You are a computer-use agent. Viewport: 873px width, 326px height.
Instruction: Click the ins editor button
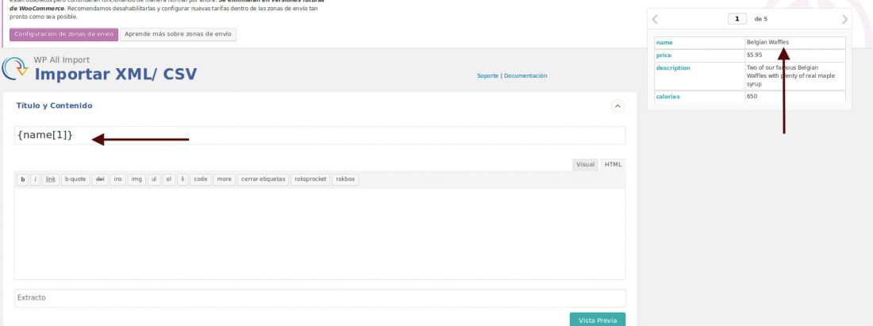tap(118, 179)
